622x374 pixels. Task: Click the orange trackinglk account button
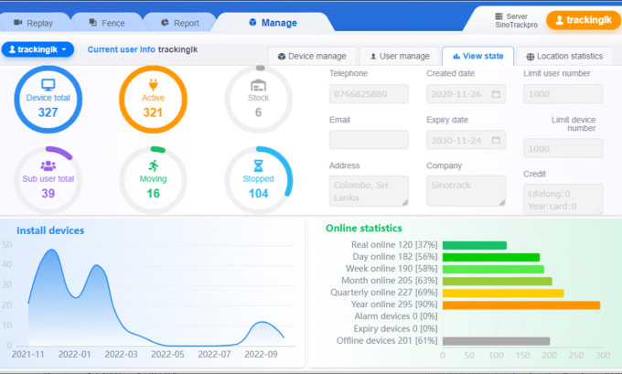(x=584, y=20)
